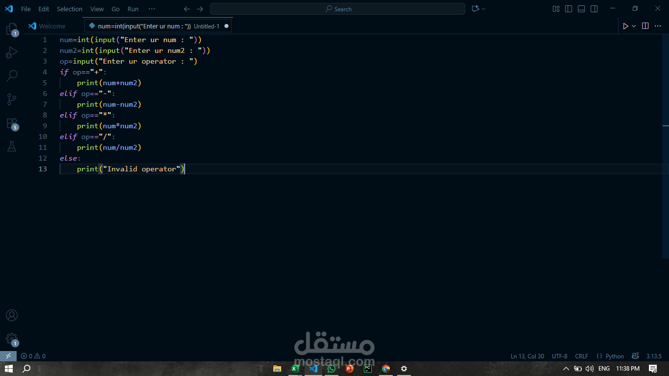Image resolution: width=669 pixels, height=376 pixels.
Task: Open the Explorer view in activity bar
Action: (11, 29)
